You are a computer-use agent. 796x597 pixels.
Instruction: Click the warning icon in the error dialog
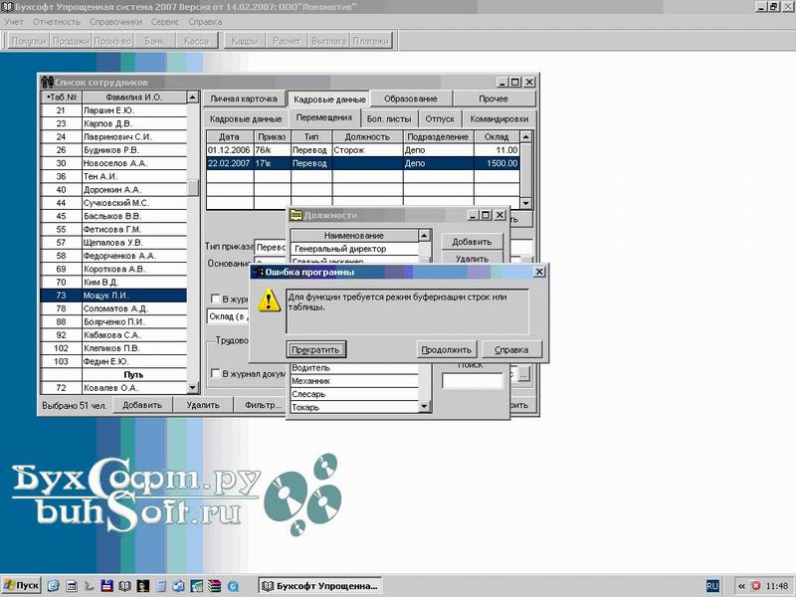[267, 299]
